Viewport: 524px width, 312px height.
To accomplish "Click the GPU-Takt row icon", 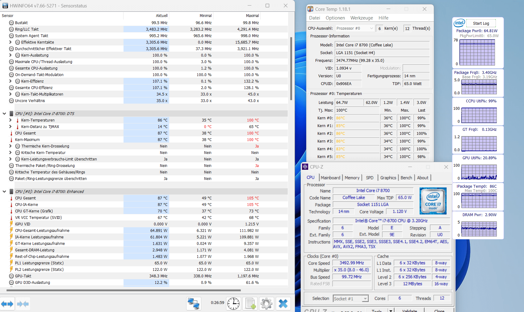I will [11, 276].
